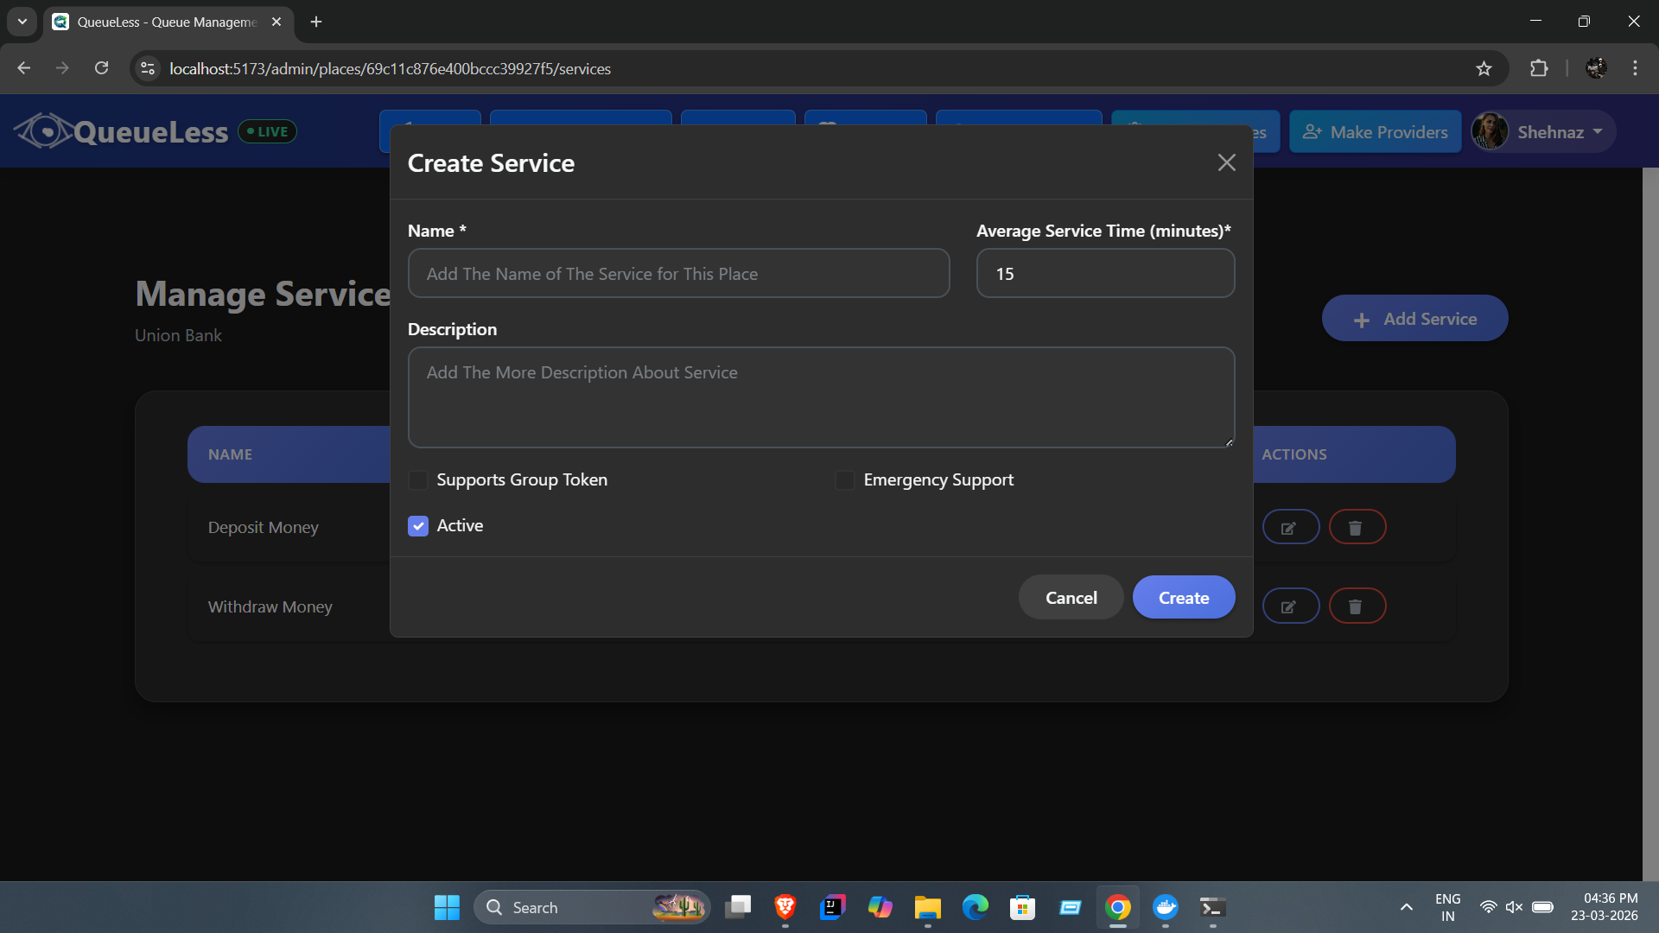Enable Supports Group Token checkbox
Screen dimensions: 1659x933
[418, 480]
